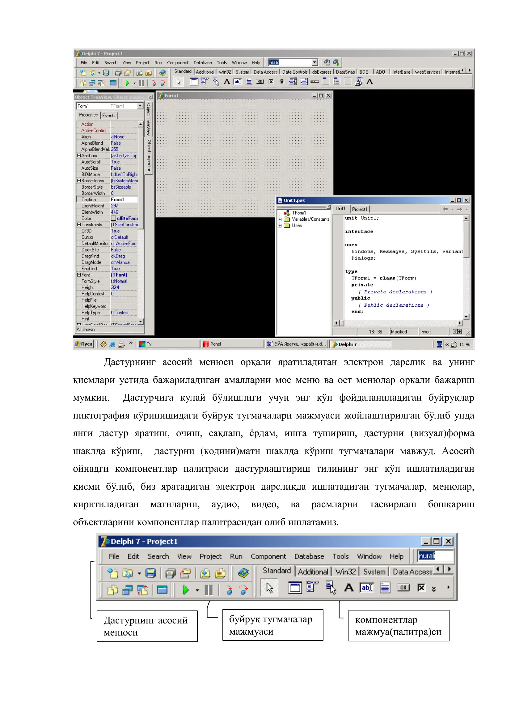Select Label component in full IDE palette
The image size is (511, 723).
(x=226, y=82)
